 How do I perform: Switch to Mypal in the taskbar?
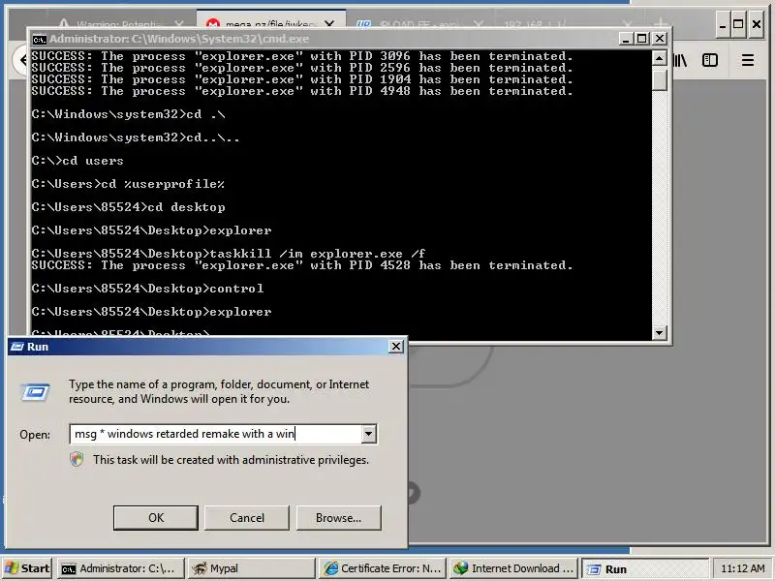(251, 568)
